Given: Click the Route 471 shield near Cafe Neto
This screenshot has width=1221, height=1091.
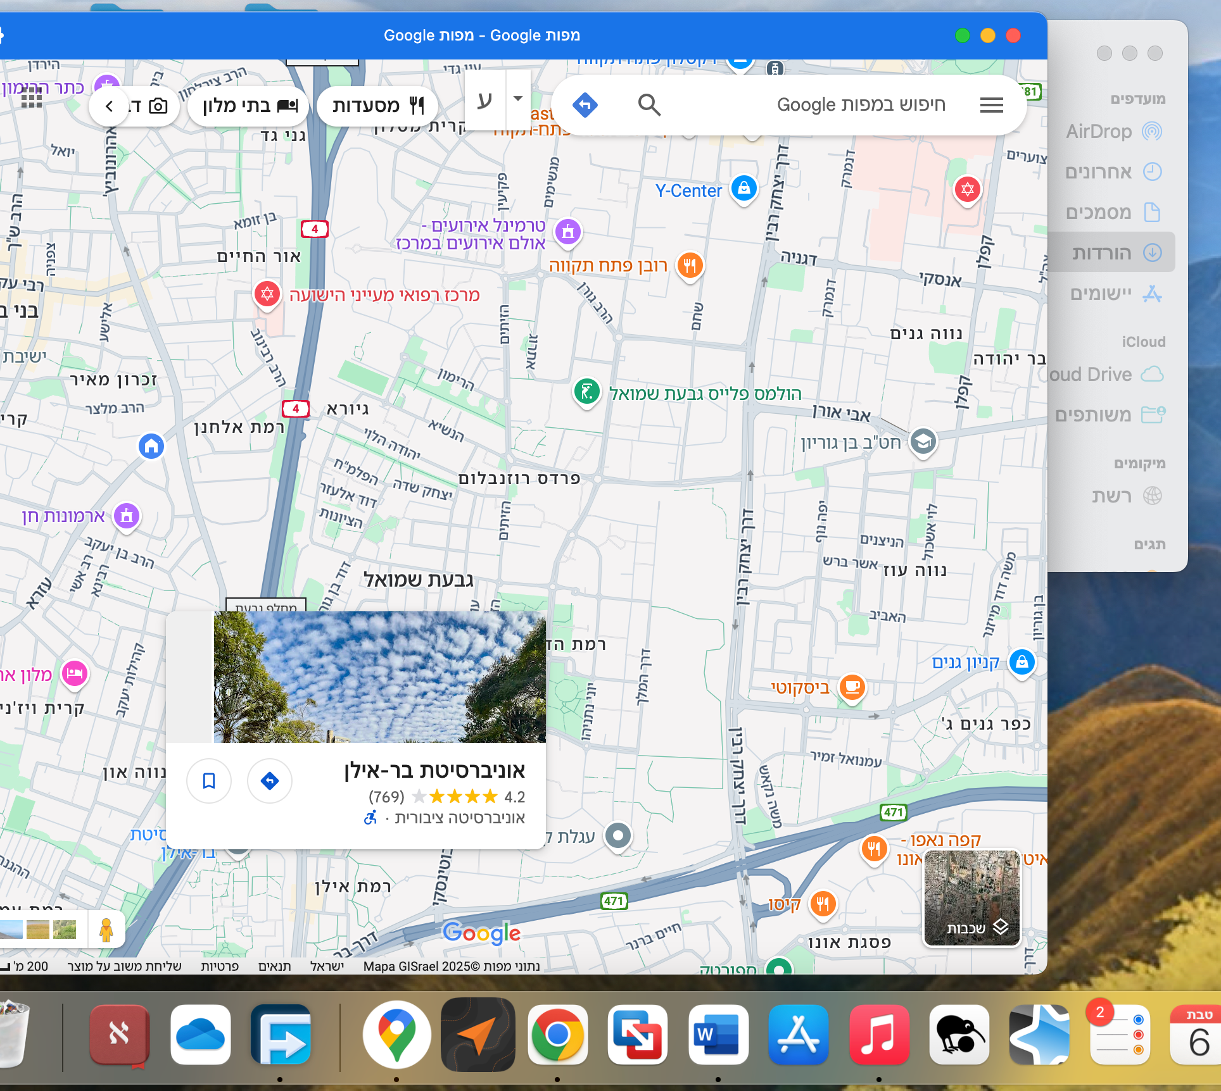Looking at the screenshot, I should [x=894, y=813].
